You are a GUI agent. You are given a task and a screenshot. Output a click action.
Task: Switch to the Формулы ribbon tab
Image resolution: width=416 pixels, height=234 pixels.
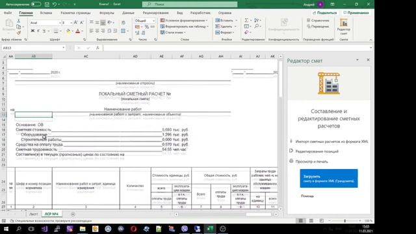point(107,13)
